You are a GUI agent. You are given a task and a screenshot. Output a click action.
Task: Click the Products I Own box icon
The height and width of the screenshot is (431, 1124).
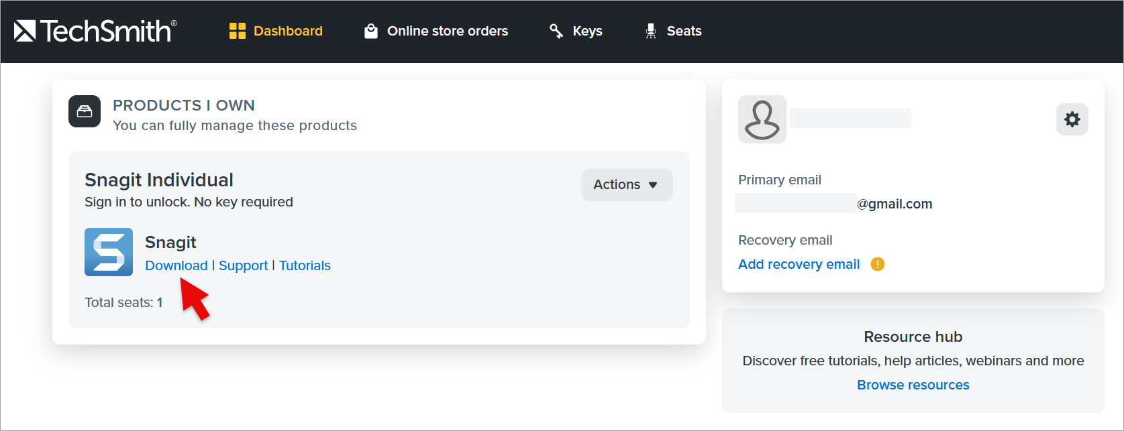pos(85,111)
